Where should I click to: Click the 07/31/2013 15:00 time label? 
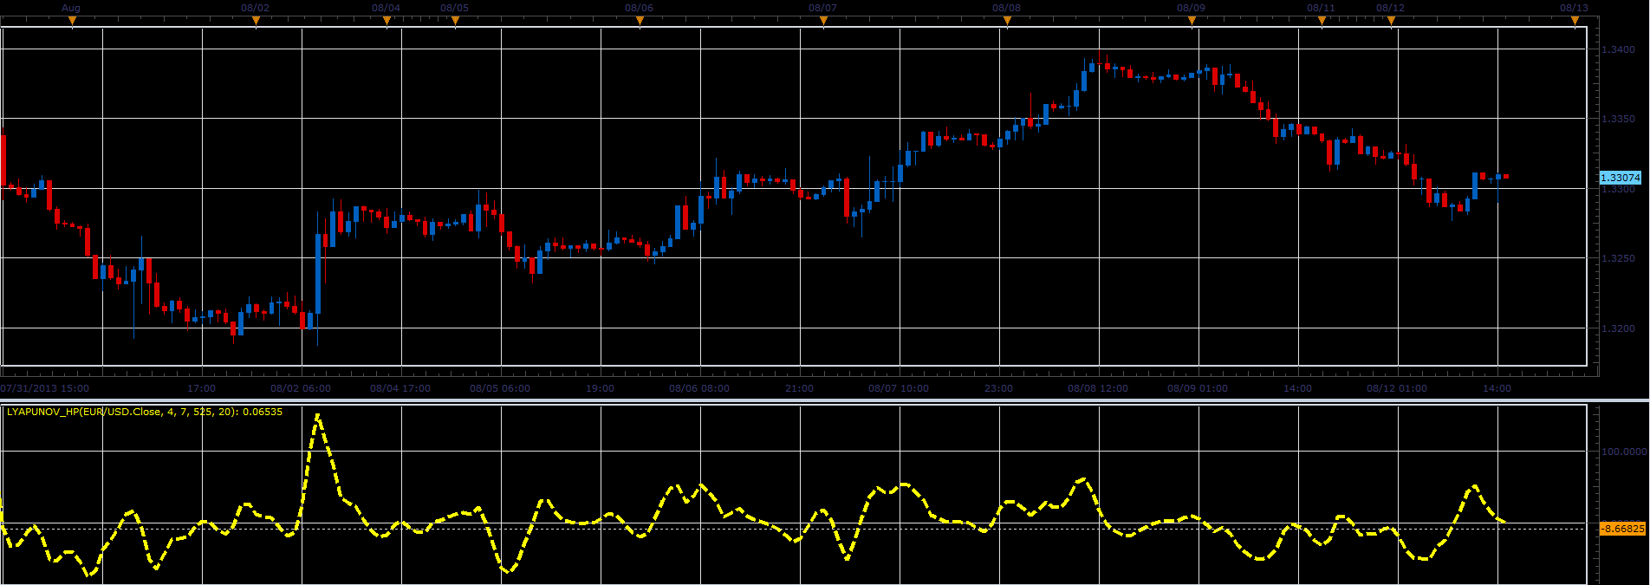[x=45, y=388]
